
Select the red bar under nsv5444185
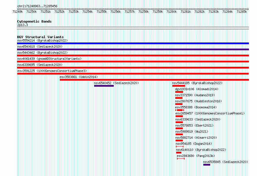179,86
